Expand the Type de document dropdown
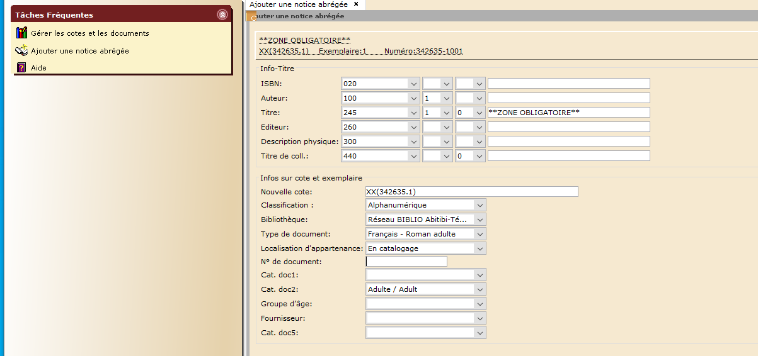 click(479, 234)
